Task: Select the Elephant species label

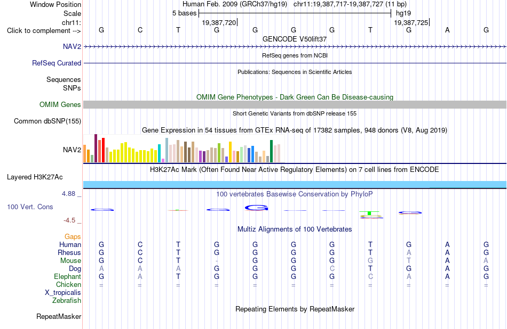Action: point(68,276)
